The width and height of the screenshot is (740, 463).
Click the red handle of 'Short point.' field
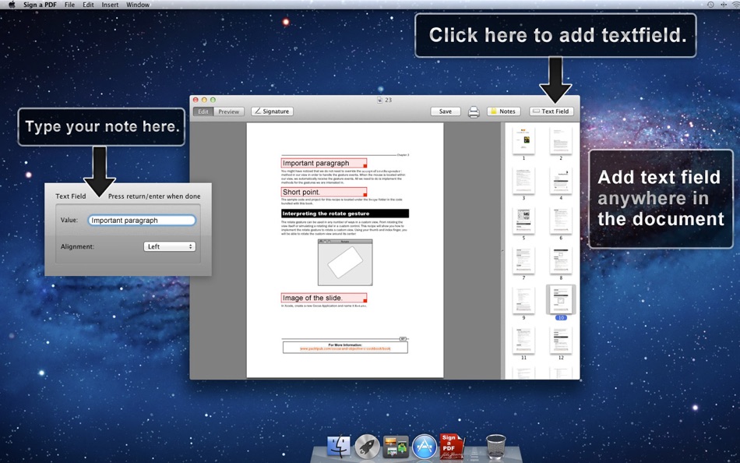[x=365, y=195]
